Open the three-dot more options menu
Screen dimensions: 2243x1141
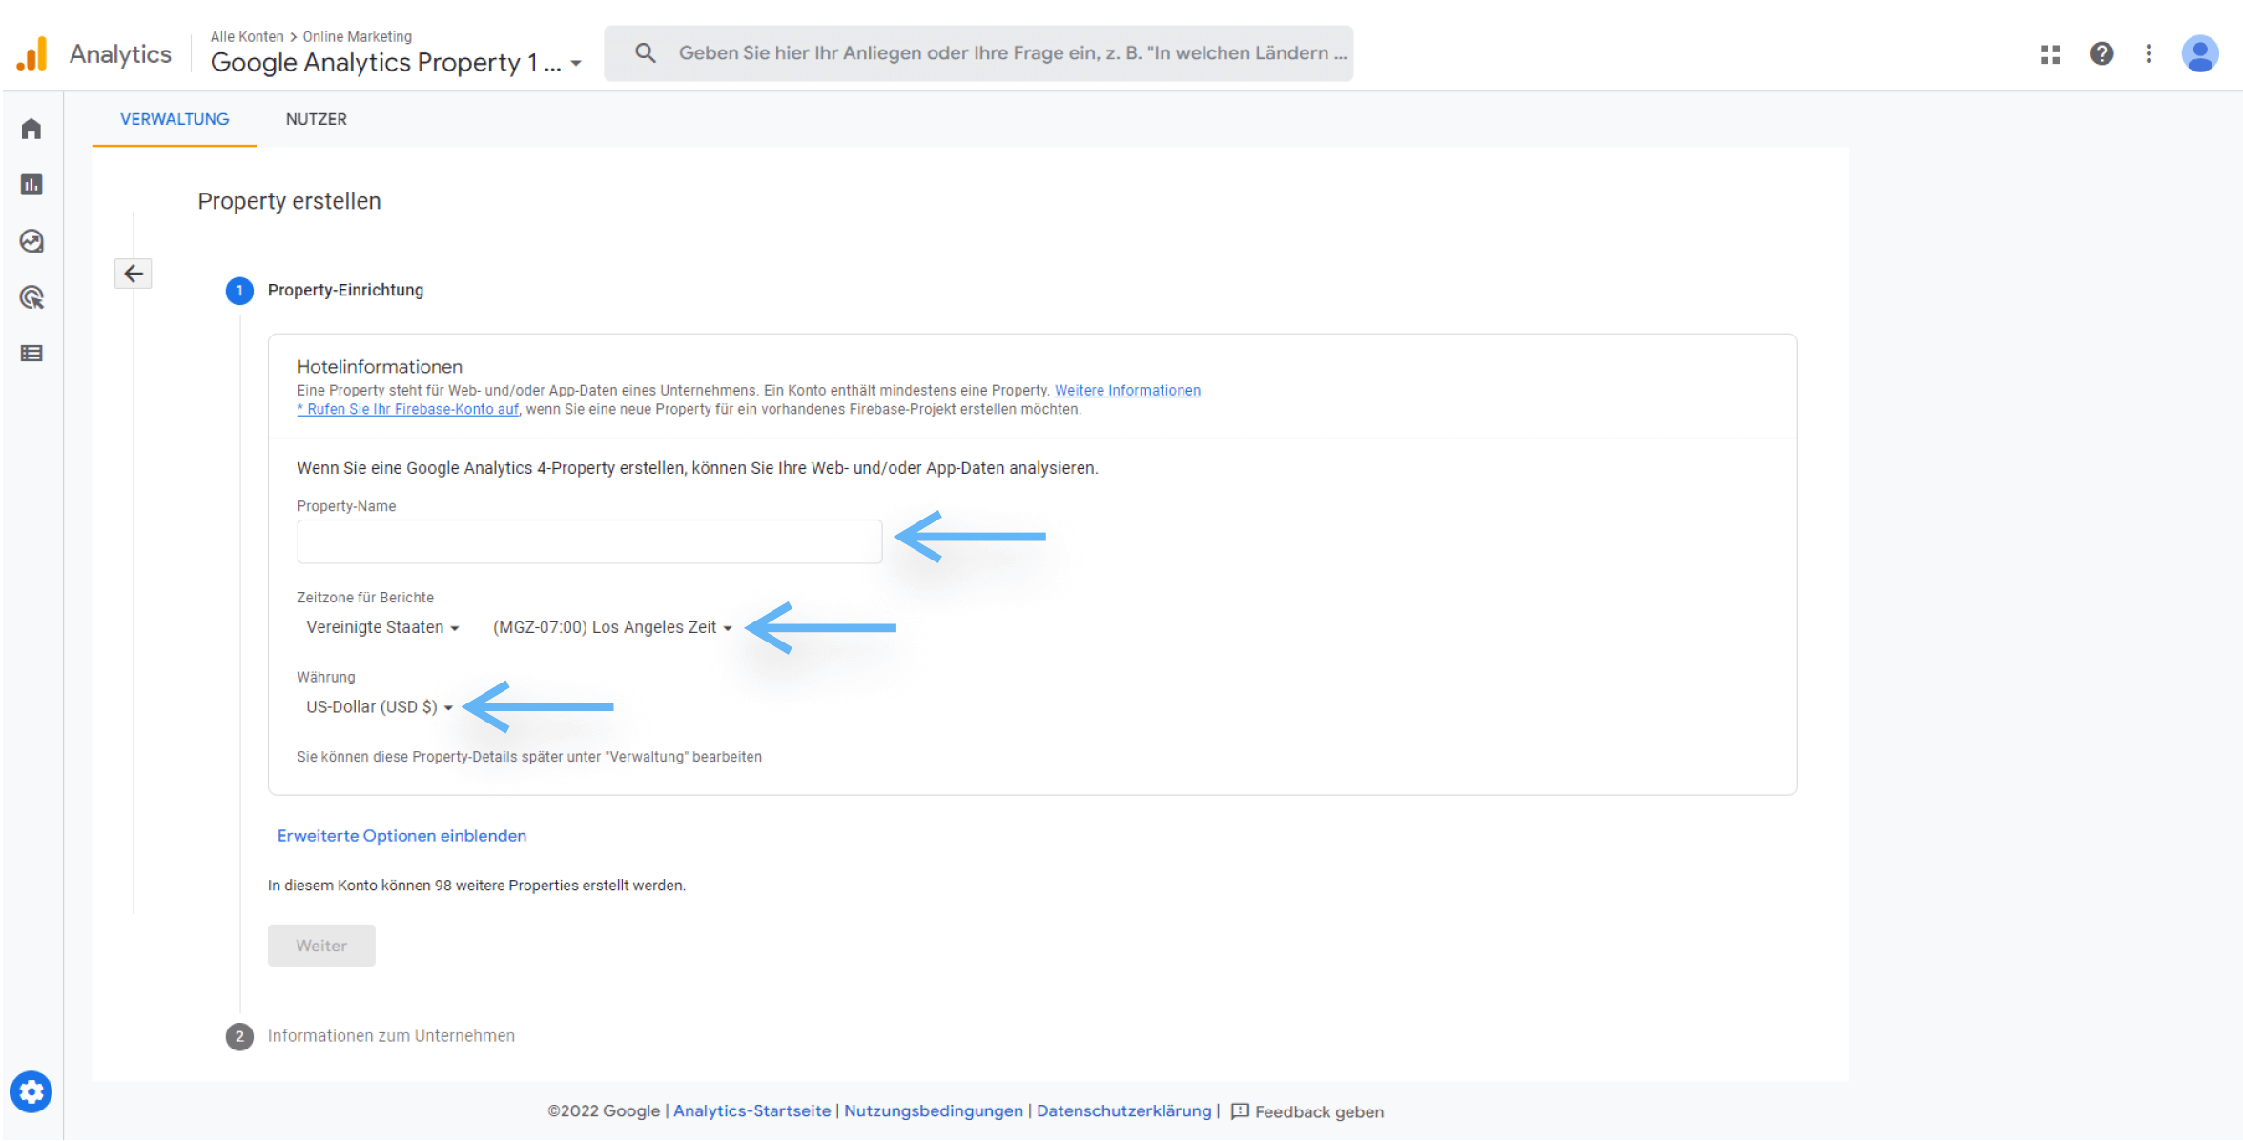point(2149,54)
